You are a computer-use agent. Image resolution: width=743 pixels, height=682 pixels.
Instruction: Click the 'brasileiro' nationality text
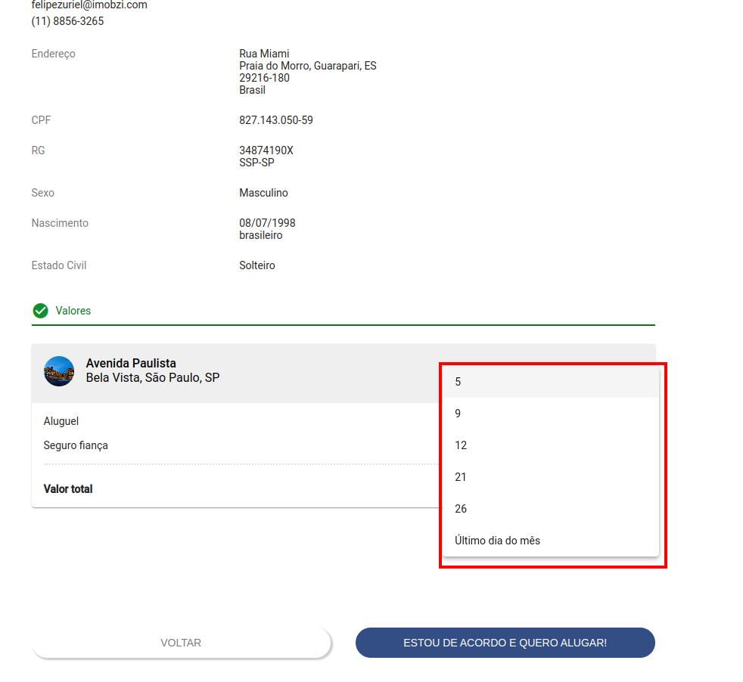point(260,235)
